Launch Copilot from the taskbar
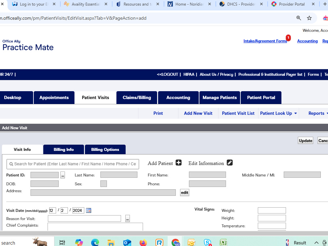 pyautogui.click(x=79, y=243)
